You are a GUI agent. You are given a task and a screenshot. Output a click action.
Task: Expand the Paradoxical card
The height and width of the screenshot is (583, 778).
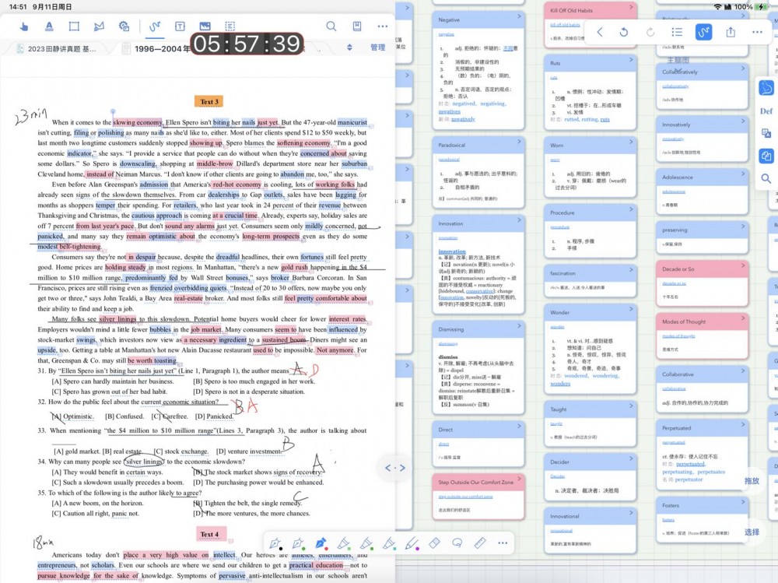pos(519,142)
